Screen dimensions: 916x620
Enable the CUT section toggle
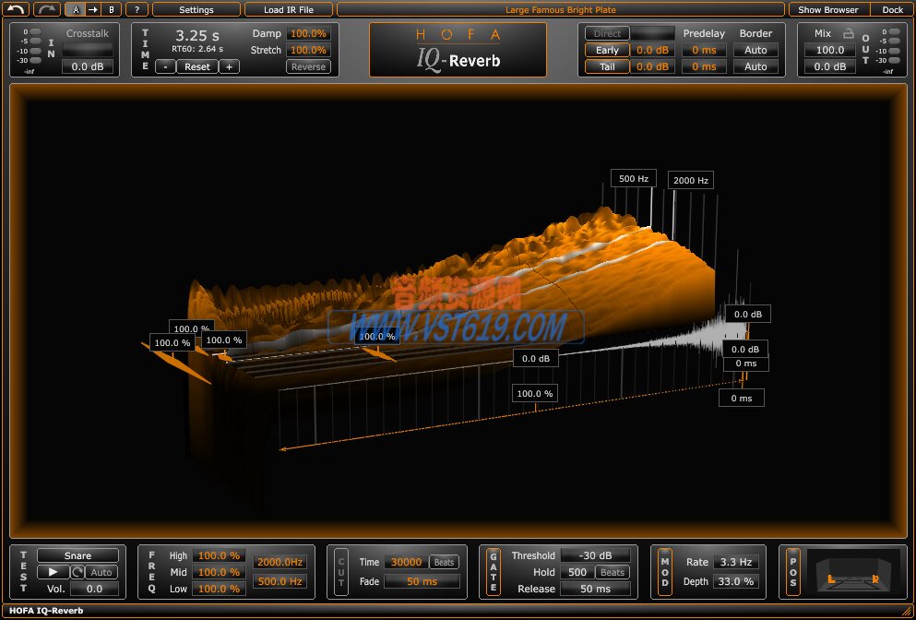(x=341, y=572)
